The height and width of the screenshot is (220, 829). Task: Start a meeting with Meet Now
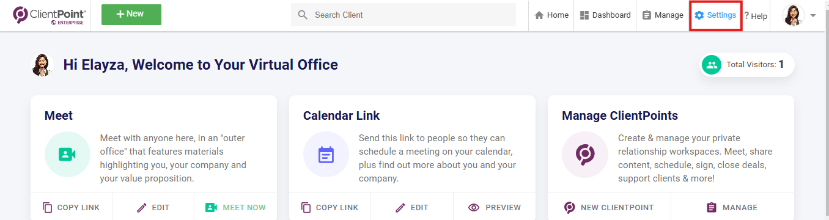(235, 207)
